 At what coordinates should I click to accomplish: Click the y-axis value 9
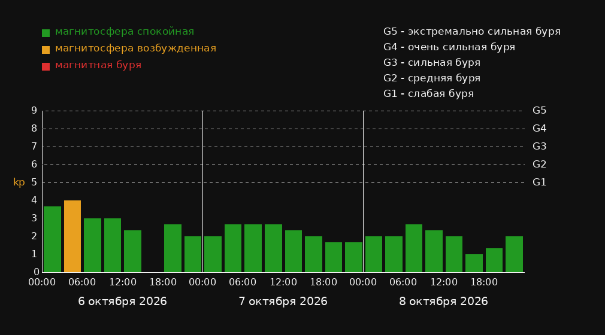pos(34,111)
